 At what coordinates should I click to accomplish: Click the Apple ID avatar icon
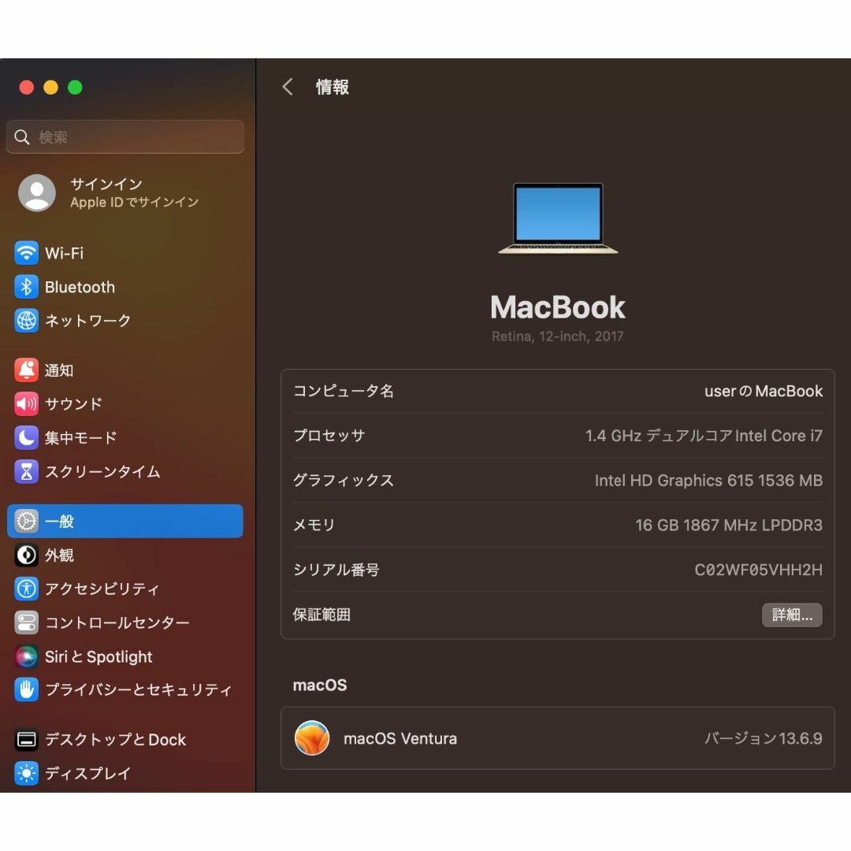pyautogui.click(x=37, y=193)
